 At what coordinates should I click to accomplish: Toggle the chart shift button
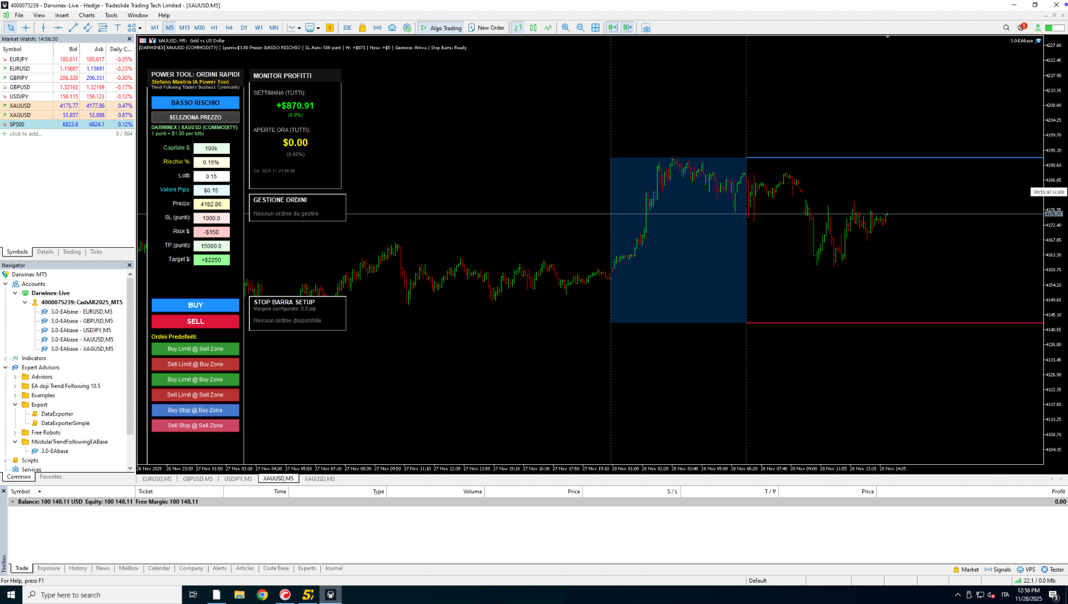(628, 28)
